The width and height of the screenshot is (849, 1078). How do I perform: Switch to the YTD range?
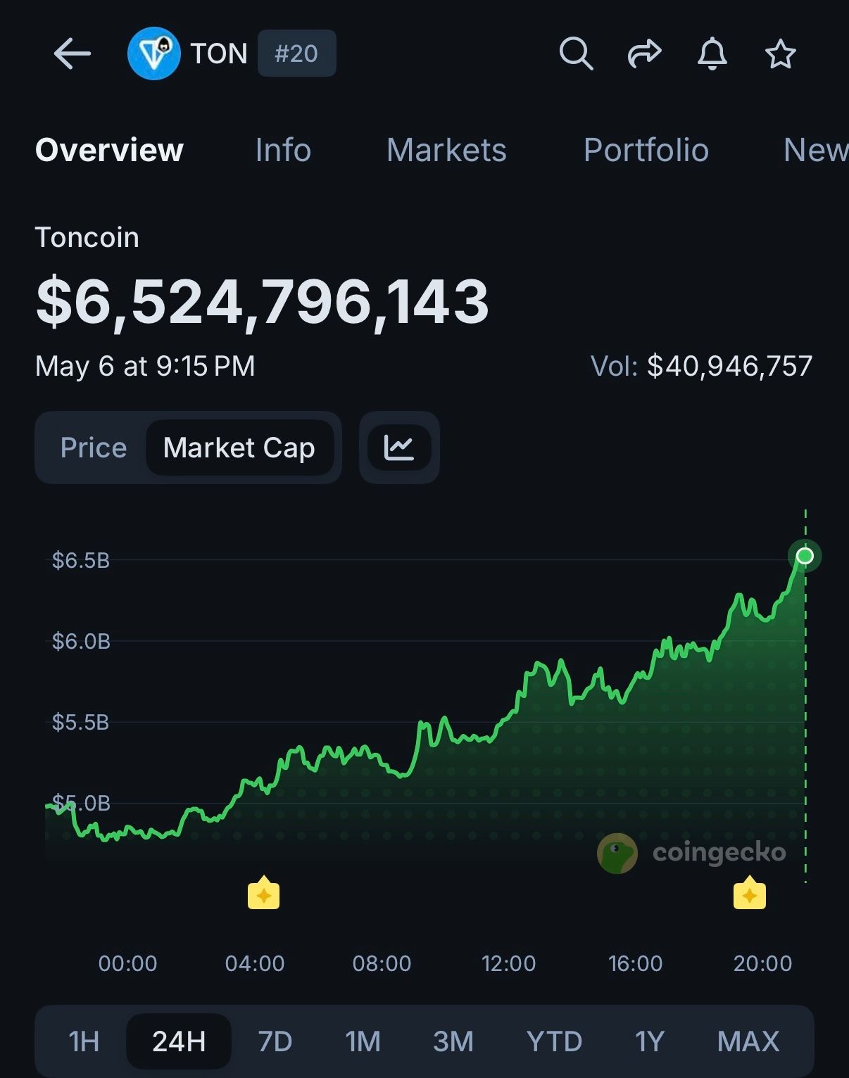click(x=554, y=1041)
